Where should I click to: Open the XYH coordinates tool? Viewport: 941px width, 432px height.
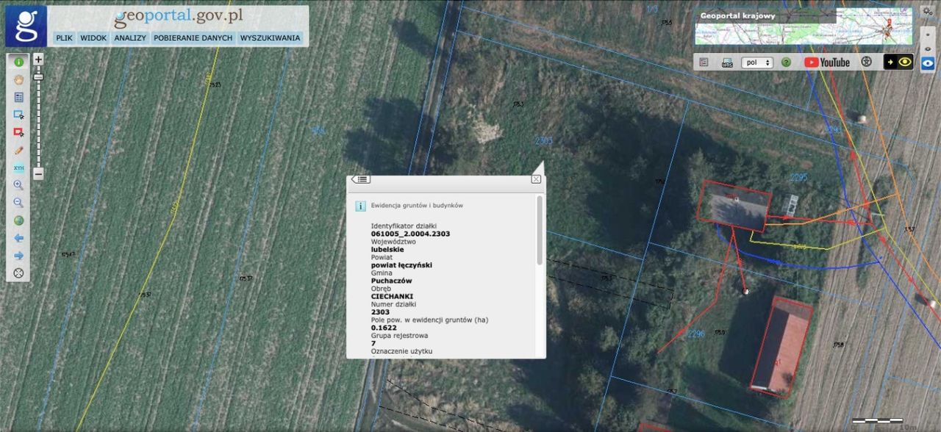(18, 168)
